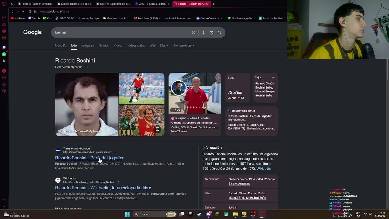Go to Google homepage via the logo
389x219 pixels.
[x=33, y=33]
